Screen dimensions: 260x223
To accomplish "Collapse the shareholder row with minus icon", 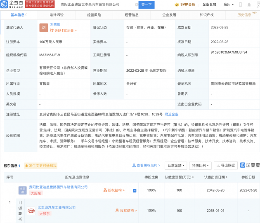I will click(x=135, y=191).
